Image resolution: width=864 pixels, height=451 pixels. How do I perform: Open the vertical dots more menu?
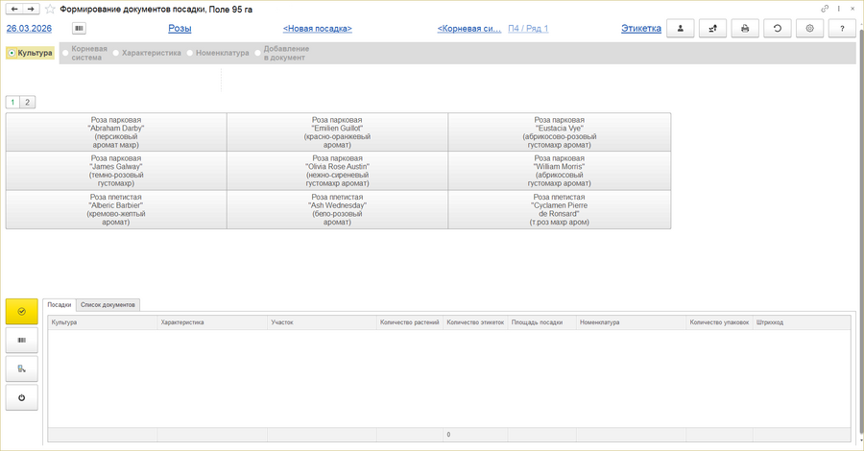839,9
